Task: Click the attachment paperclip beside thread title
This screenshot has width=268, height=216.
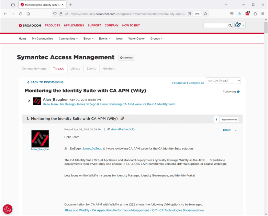Action: [122, 118]
